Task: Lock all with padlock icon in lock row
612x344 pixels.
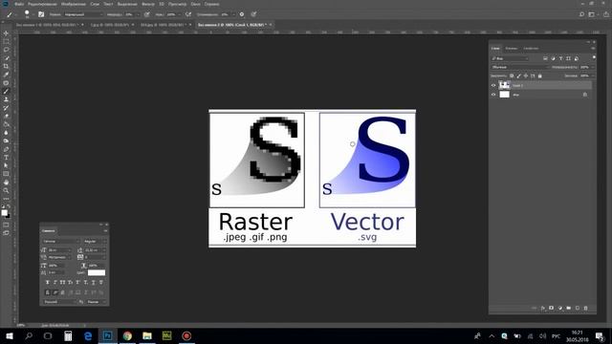Action: 540,75
